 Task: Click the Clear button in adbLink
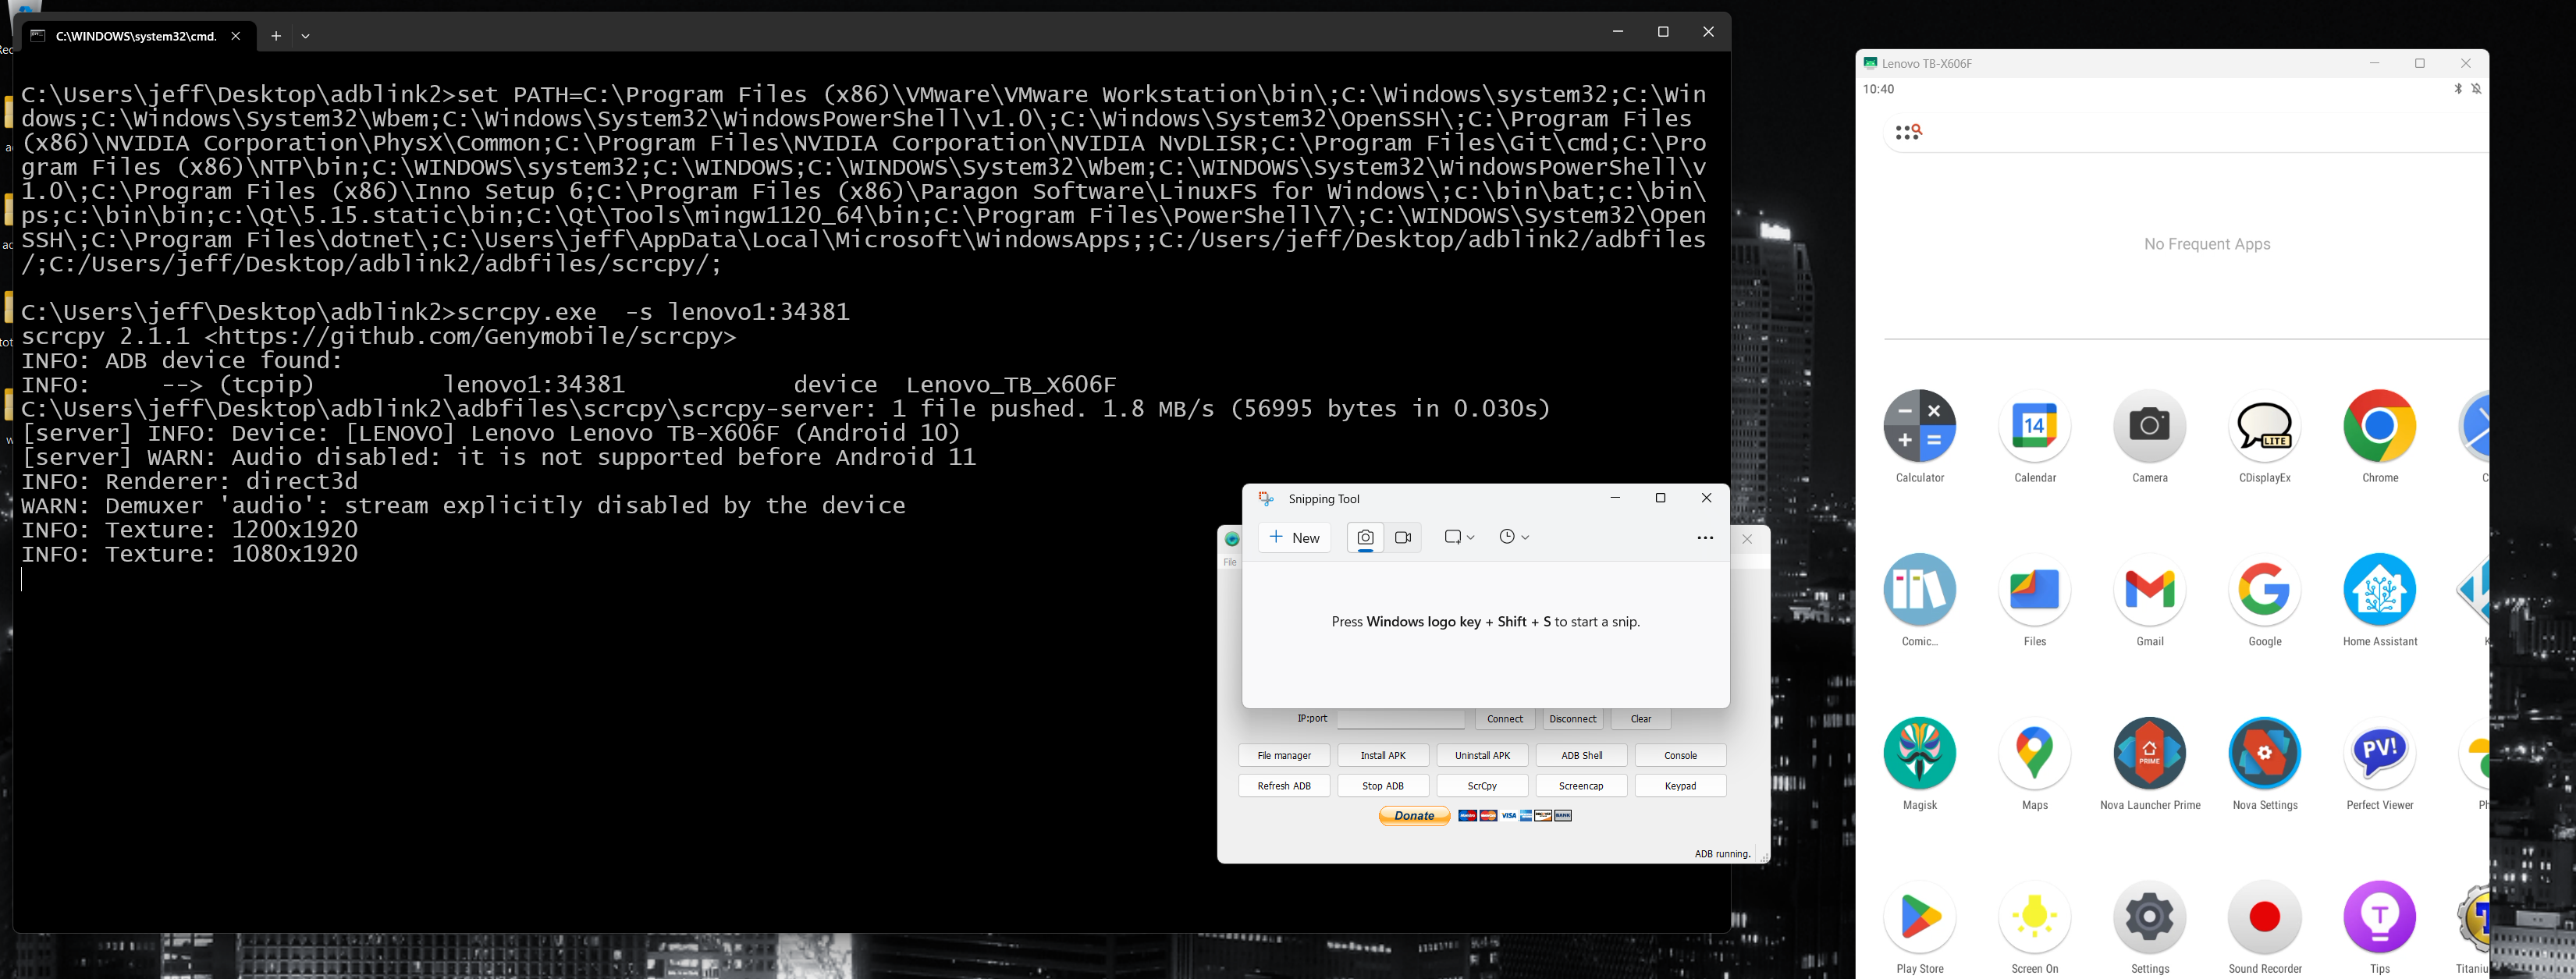pos(1641,719)
